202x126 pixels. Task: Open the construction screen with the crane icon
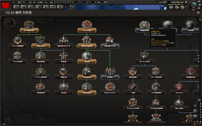point(38,7)
